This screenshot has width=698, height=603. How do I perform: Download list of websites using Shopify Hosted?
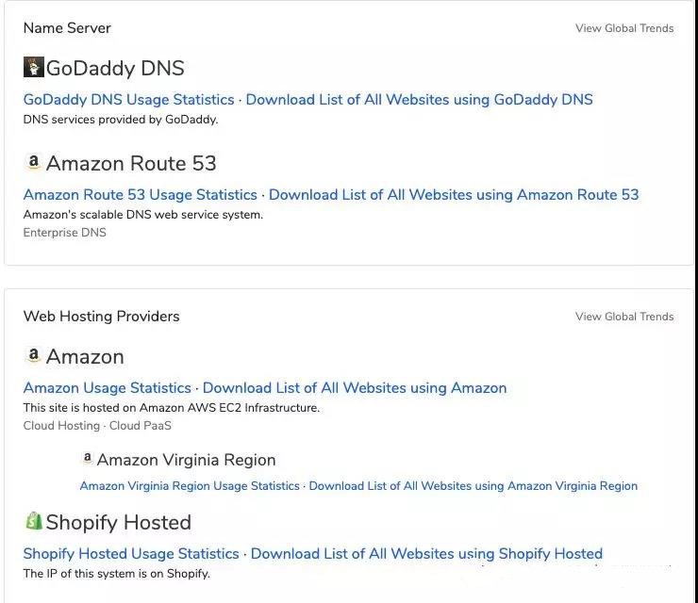(x=426, y=554)
